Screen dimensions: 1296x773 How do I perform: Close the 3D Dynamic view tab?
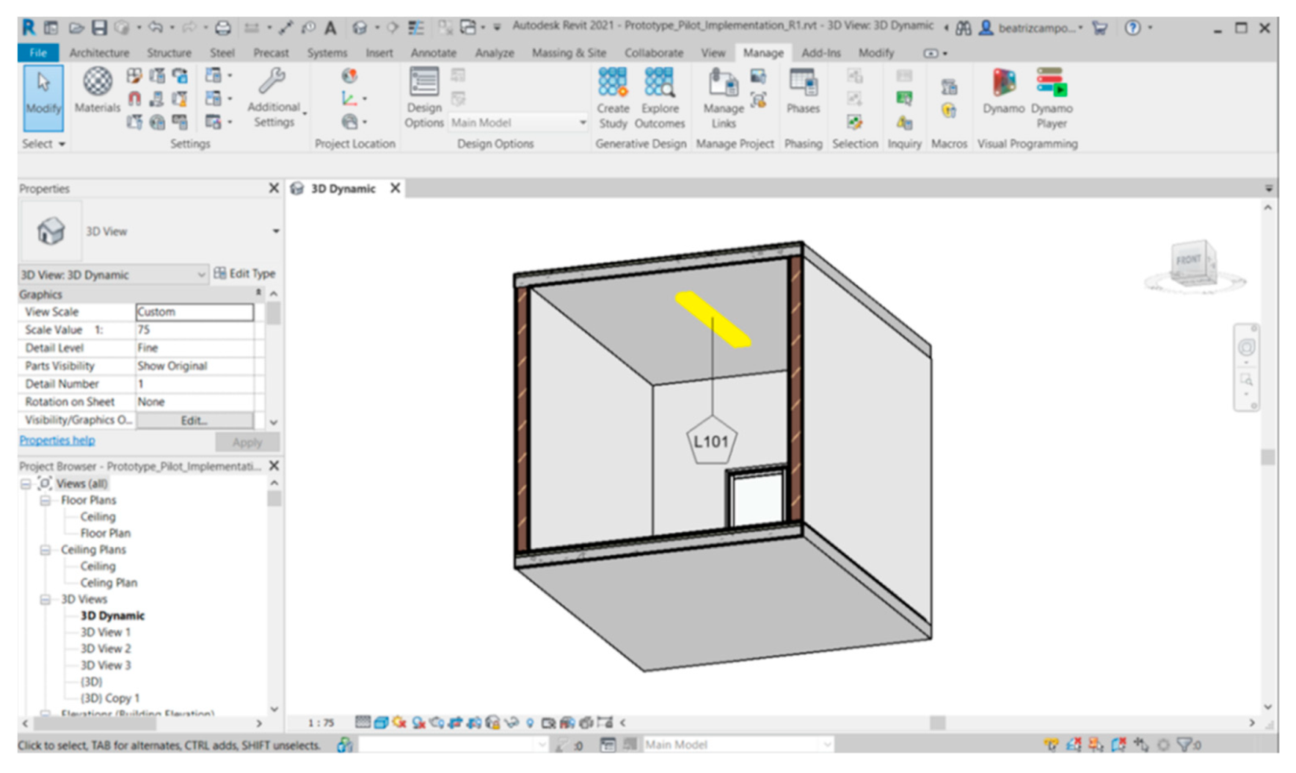pyautogui.click(x=396, y=189)
